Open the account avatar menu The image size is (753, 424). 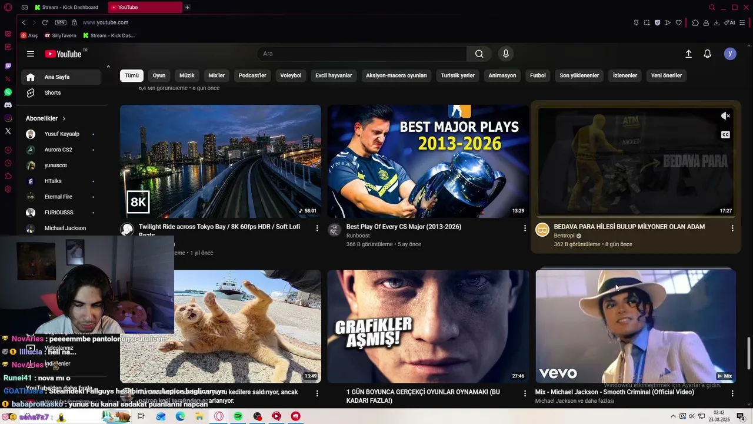730,54
